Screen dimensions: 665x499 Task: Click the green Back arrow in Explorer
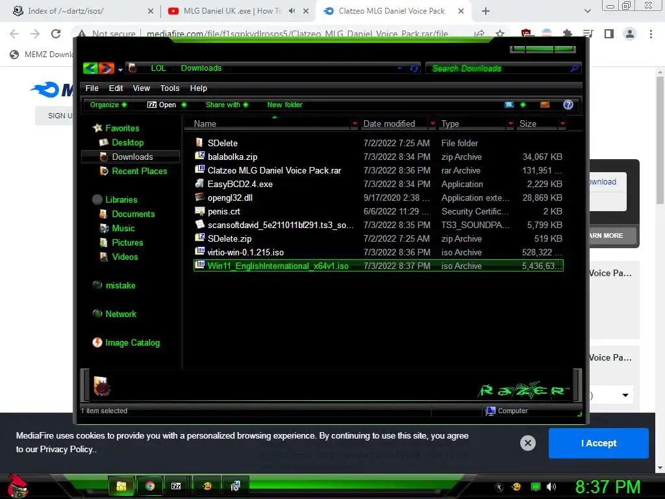click(x=90, y=68)
